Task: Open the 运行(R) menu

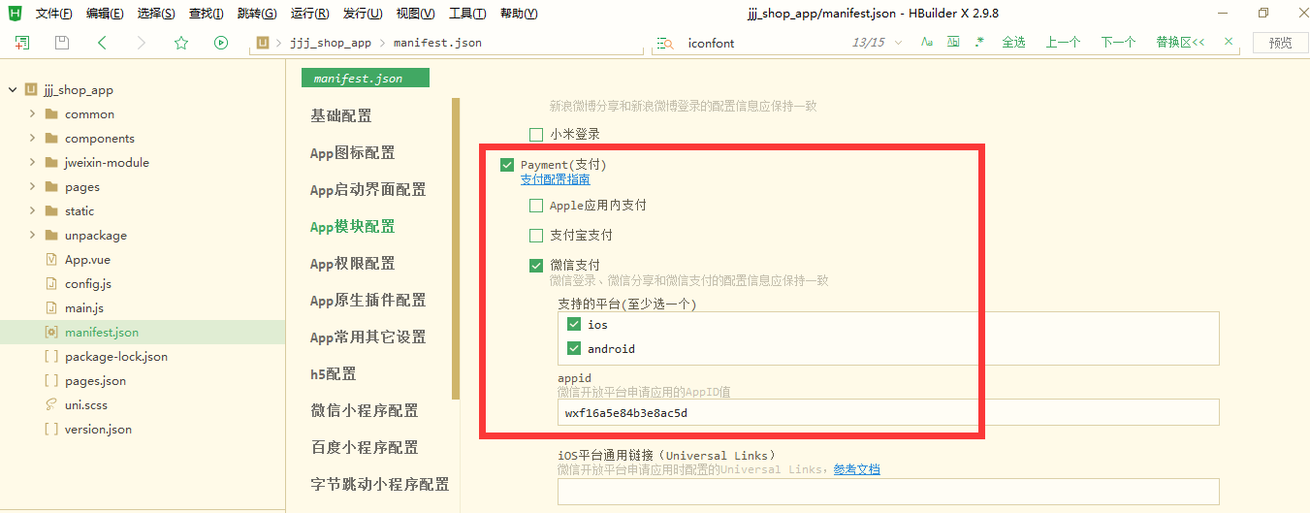Action: point(309,14)
